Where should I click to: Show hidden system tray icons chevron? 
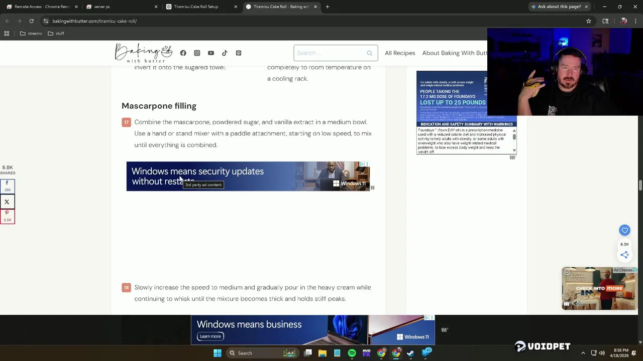(x=583, y=353)
